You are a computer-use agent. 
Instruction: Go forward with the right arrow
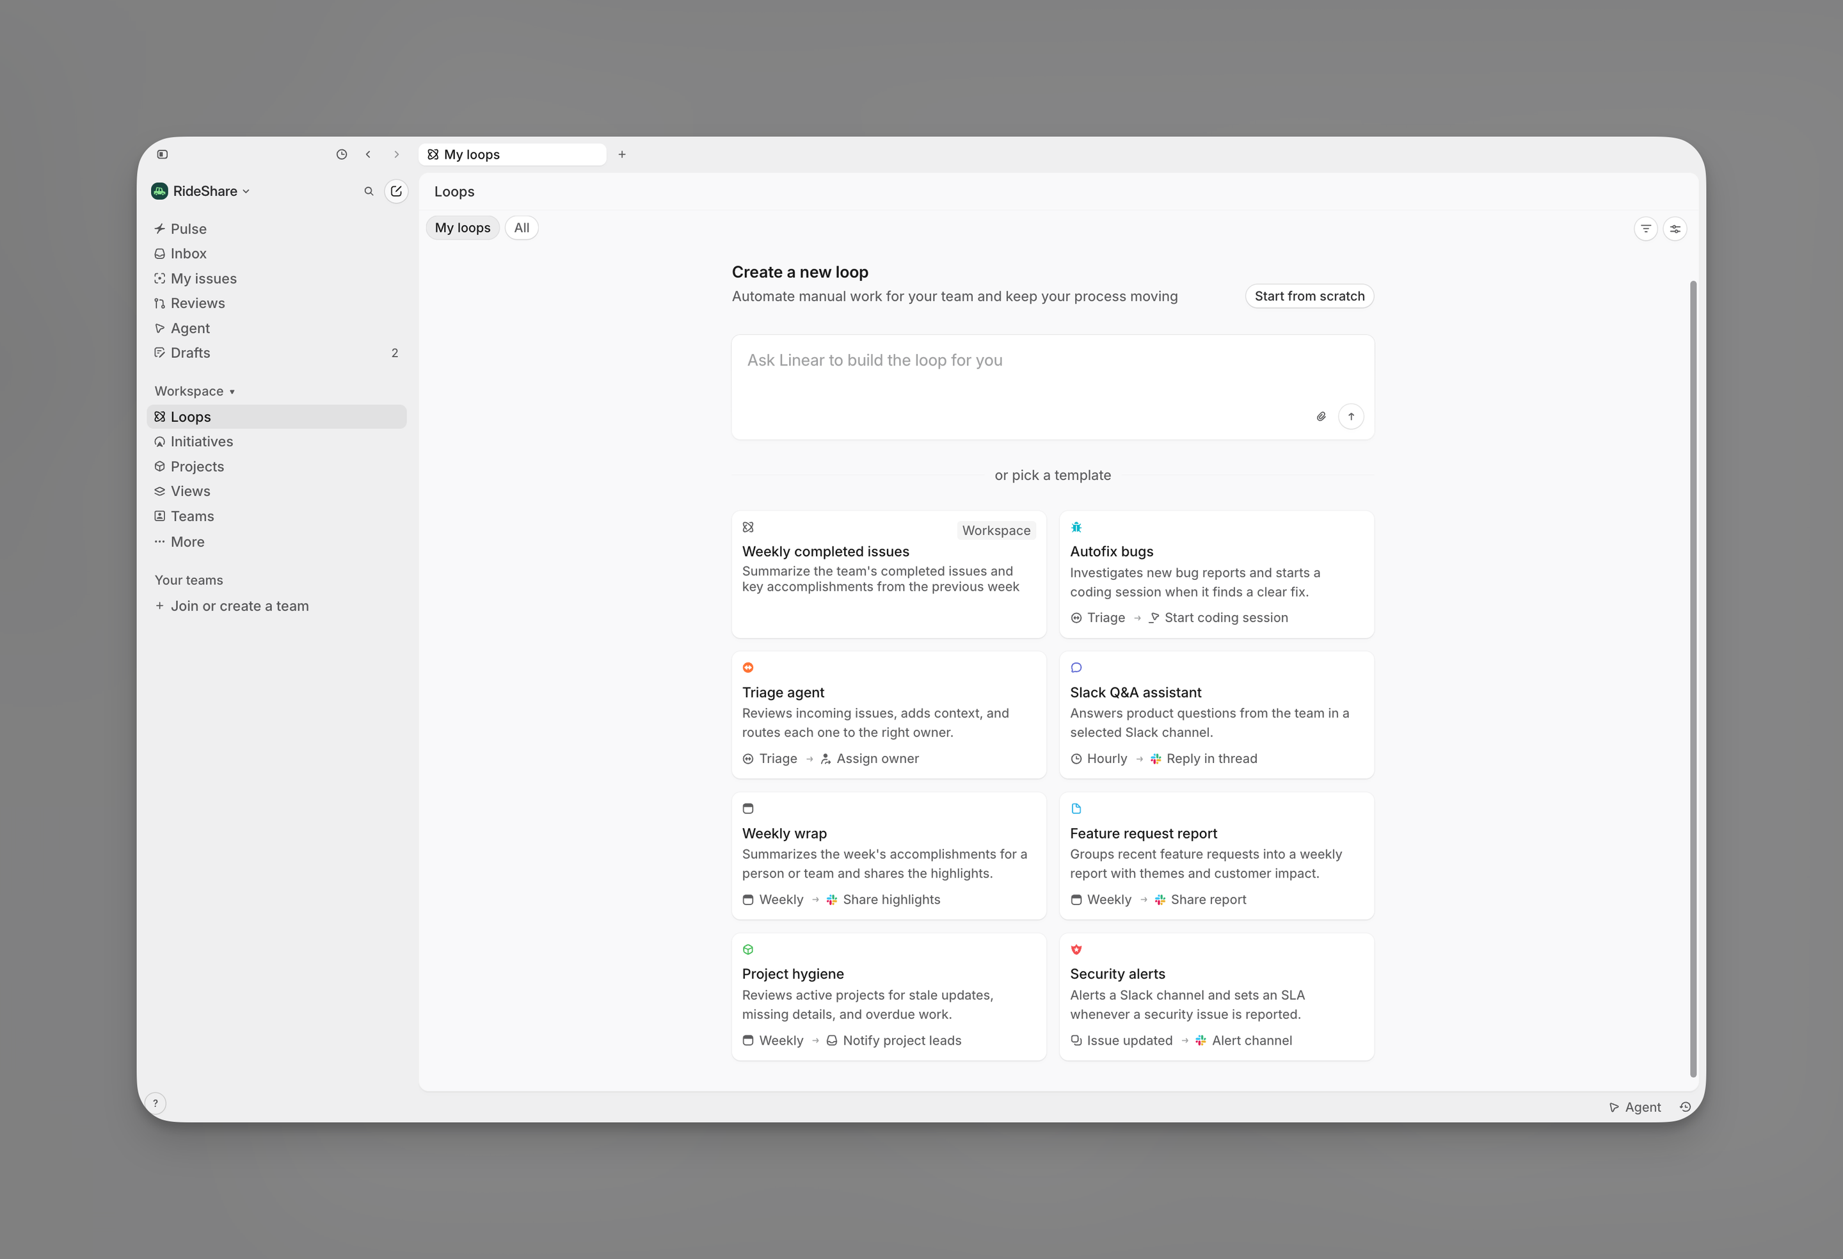tap(397, 155)
